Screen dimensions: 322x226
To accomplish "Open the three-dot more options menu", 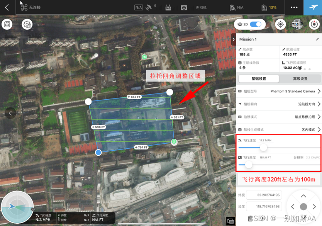I will coord(294,7).
